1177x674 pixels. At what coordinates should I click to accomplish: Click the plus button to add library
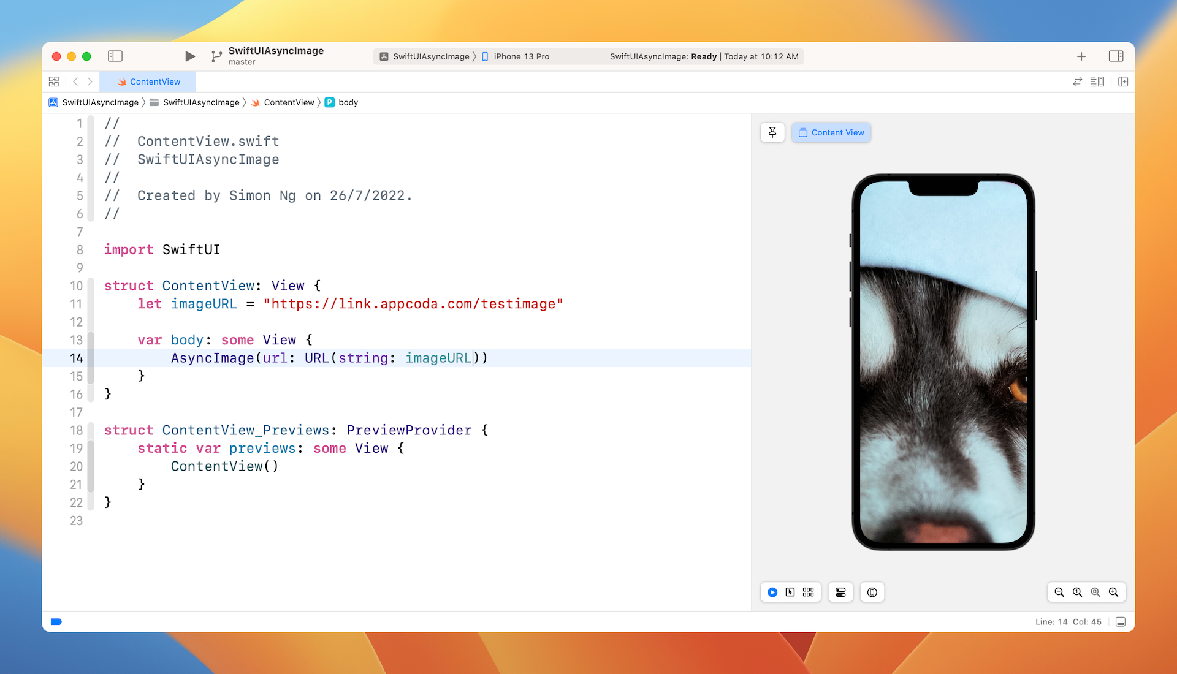pyautogui.click(x=1081, y=56)
